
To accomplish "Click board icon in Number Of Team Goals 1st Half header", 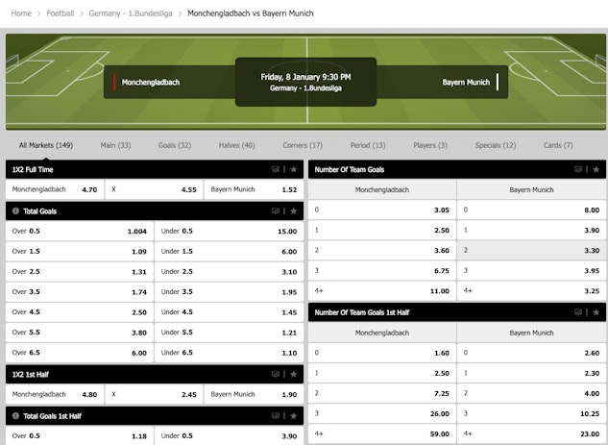I will tap(578, 312).
